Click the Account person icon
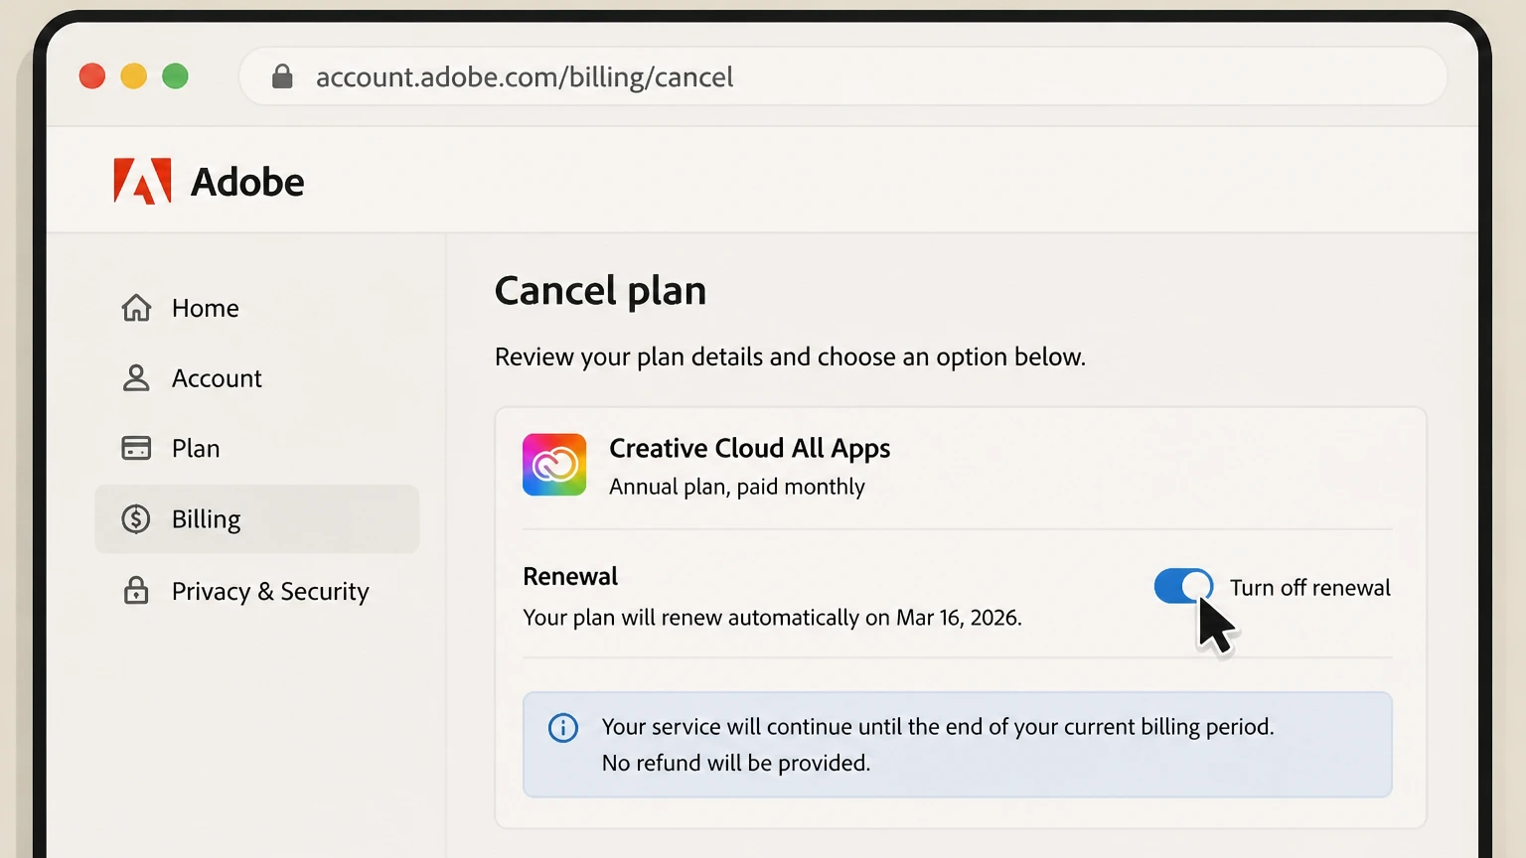The width and height of the screenshot is (1526, 858). [136, 378]
